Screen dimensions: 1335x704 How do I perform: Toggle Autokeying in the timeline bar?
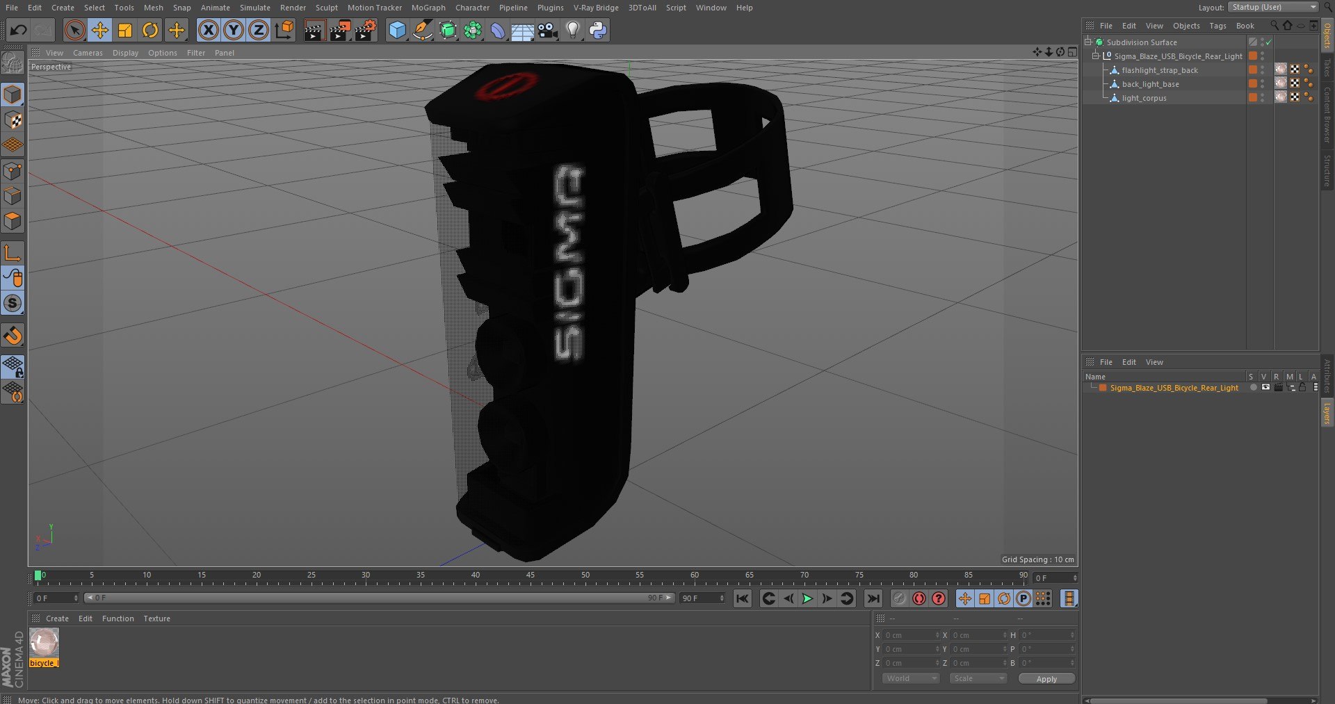[919, 598]
